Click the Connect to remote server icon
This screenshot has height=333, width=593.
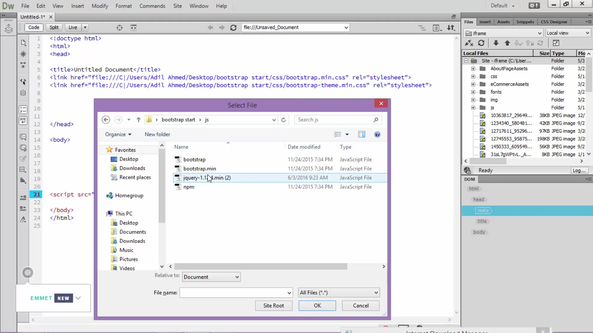pyautogui.click(x=469, y=43)
